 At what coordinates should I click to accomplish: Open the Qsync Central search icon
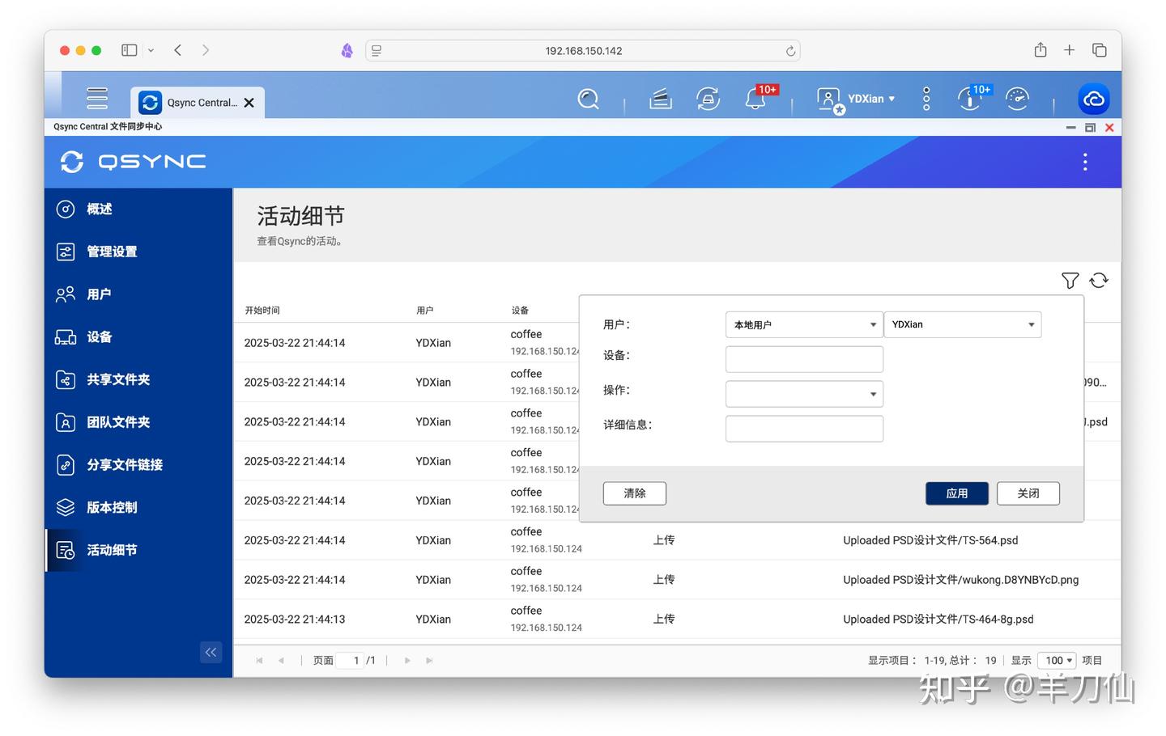tap(588, 99)
